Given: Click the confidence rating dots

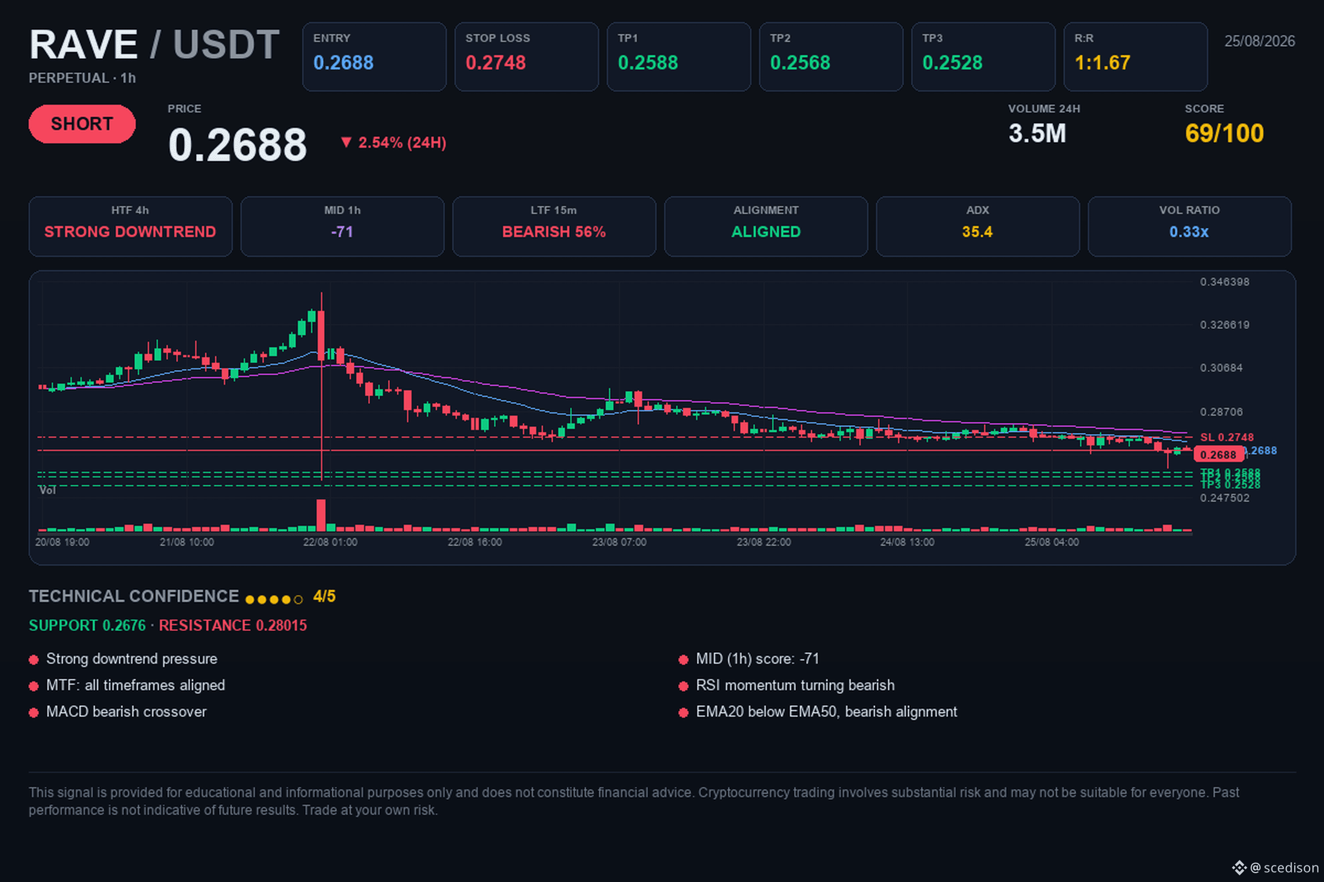Looking at the screenshot, I should pyautogui.click(x=274, y=600).
